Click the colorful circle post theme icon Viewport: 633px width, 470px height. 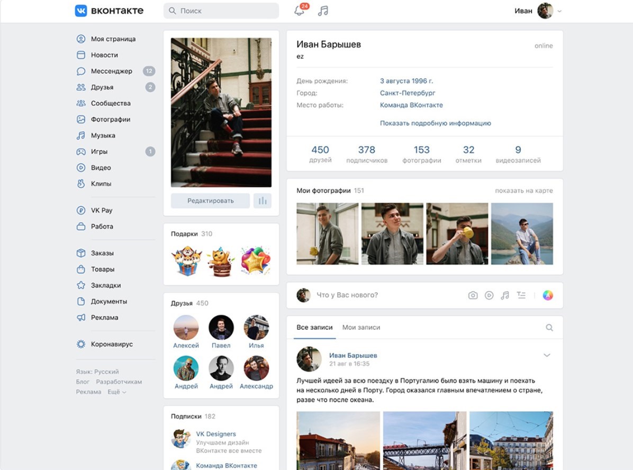coord(548,295)
